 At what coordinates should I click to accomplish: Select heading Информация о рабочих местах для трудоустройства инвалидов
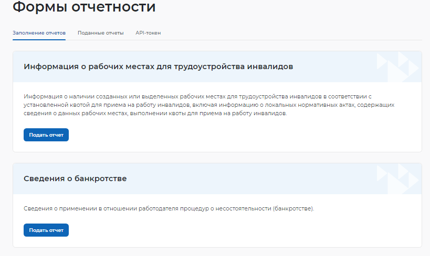(x=158, y=66)
